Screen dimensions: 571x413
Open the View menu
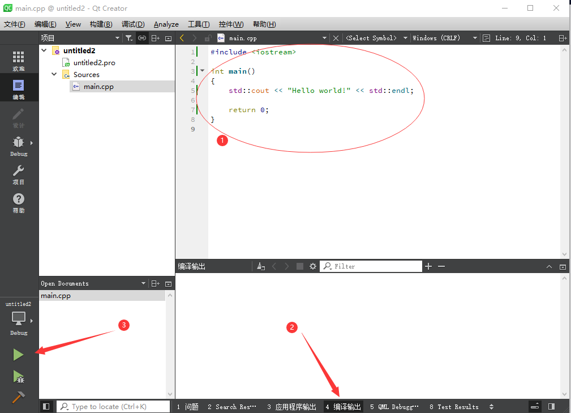73,24
